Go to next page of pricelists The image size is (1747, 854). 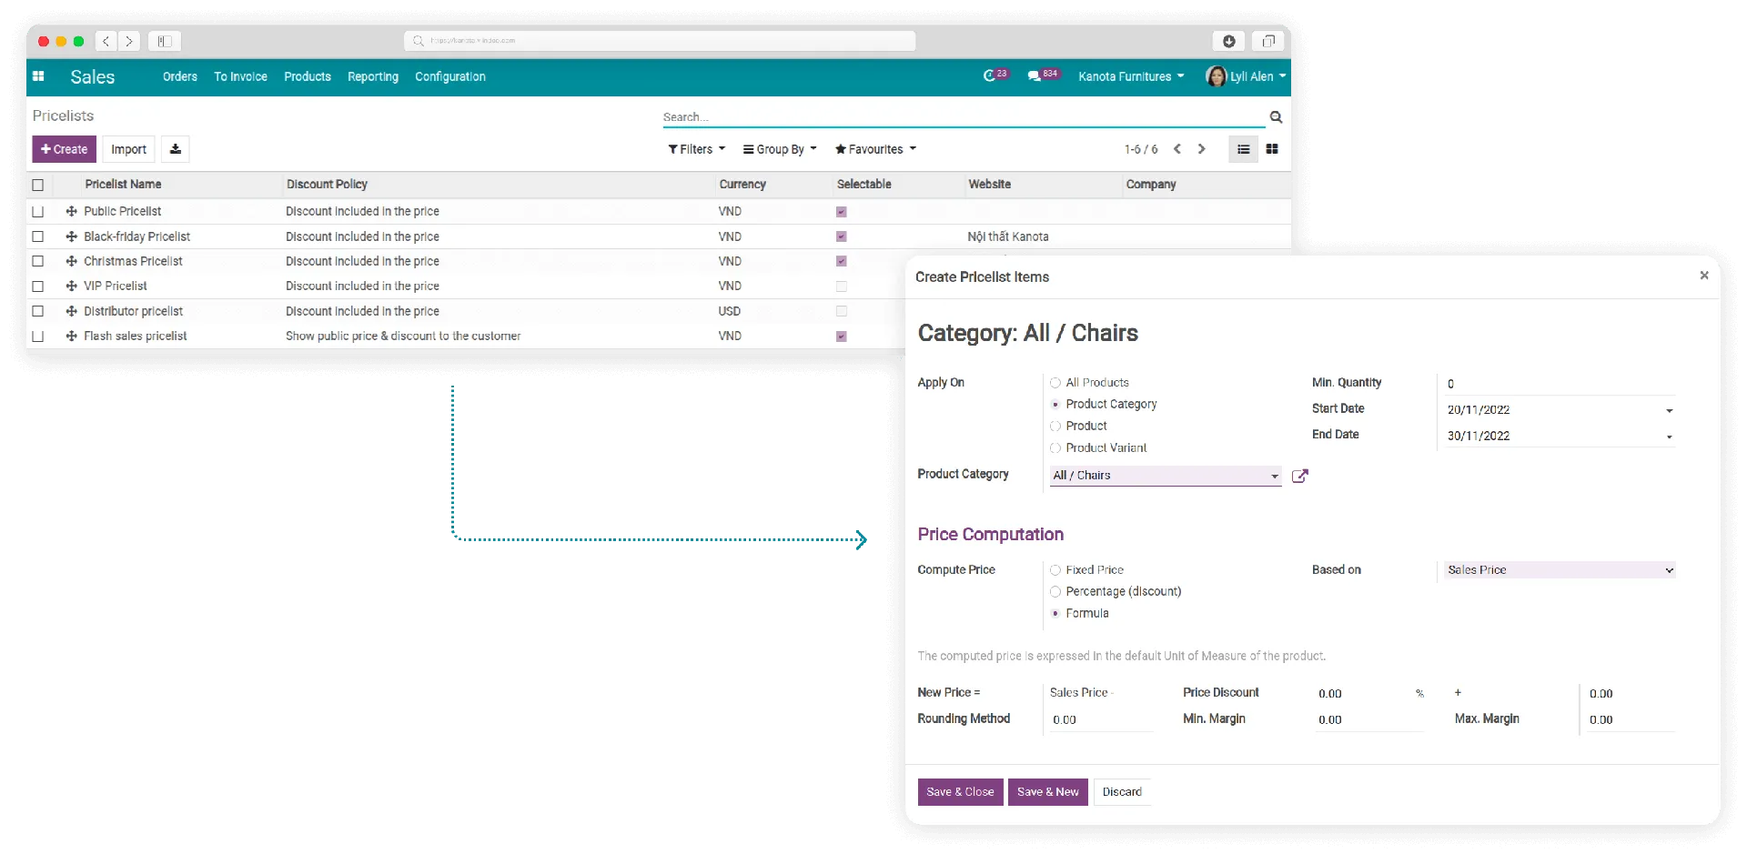coord(1201,149)
